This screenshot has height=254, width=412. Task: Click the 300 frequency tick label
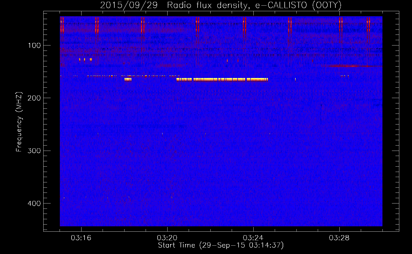[34, 151]
